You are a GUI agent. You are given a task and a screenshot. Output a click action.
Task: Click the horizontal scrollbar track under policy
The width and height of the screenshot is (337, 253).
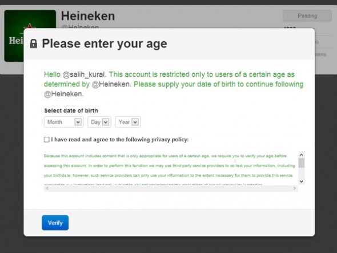point(171,188)
